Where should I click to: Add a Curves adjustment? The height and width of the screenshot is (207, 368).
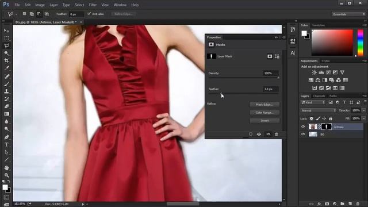tap(328, 72)
